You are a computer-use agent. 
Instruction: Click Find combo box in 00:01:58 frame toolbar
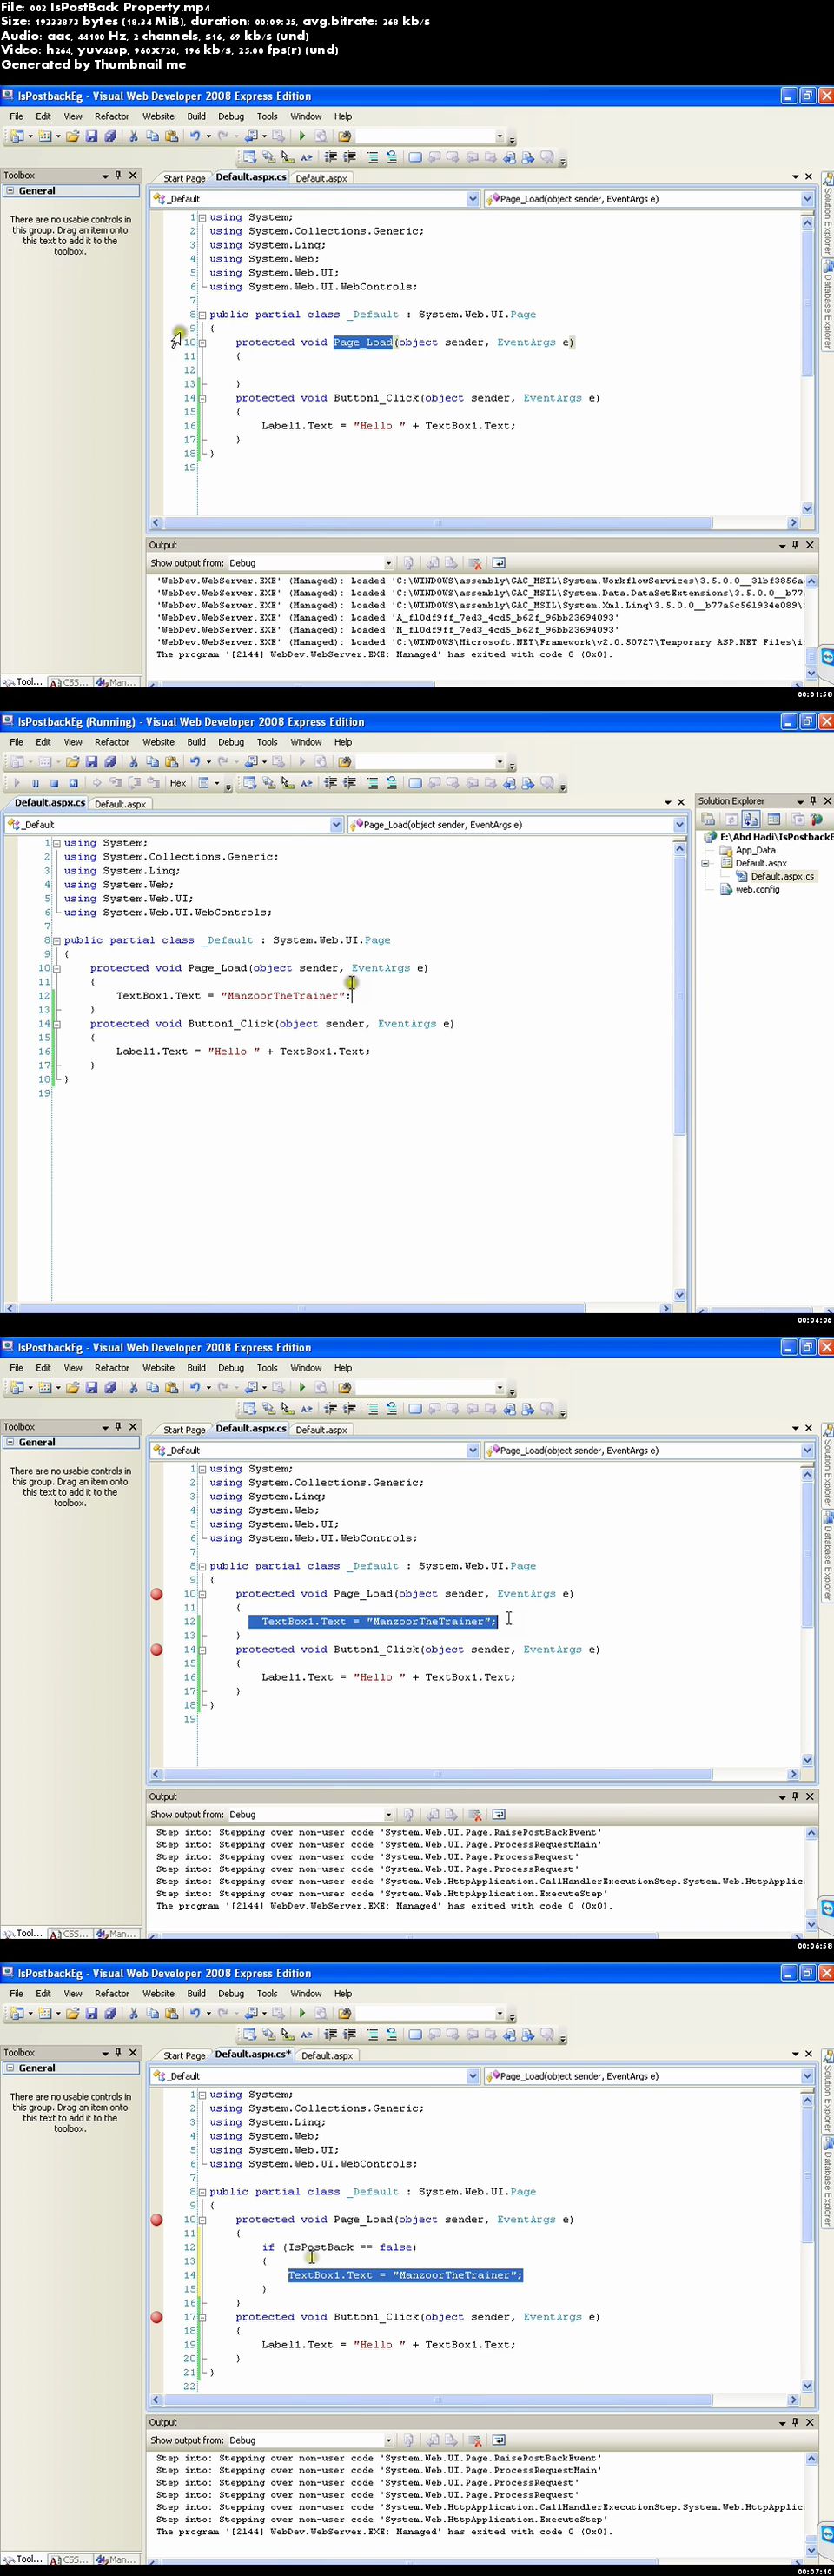point(431,136)
